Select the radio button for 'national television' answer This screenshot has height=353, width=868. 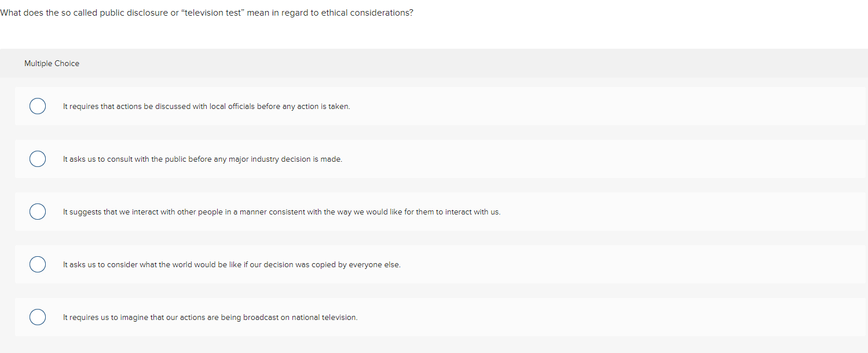pos(37,317)
